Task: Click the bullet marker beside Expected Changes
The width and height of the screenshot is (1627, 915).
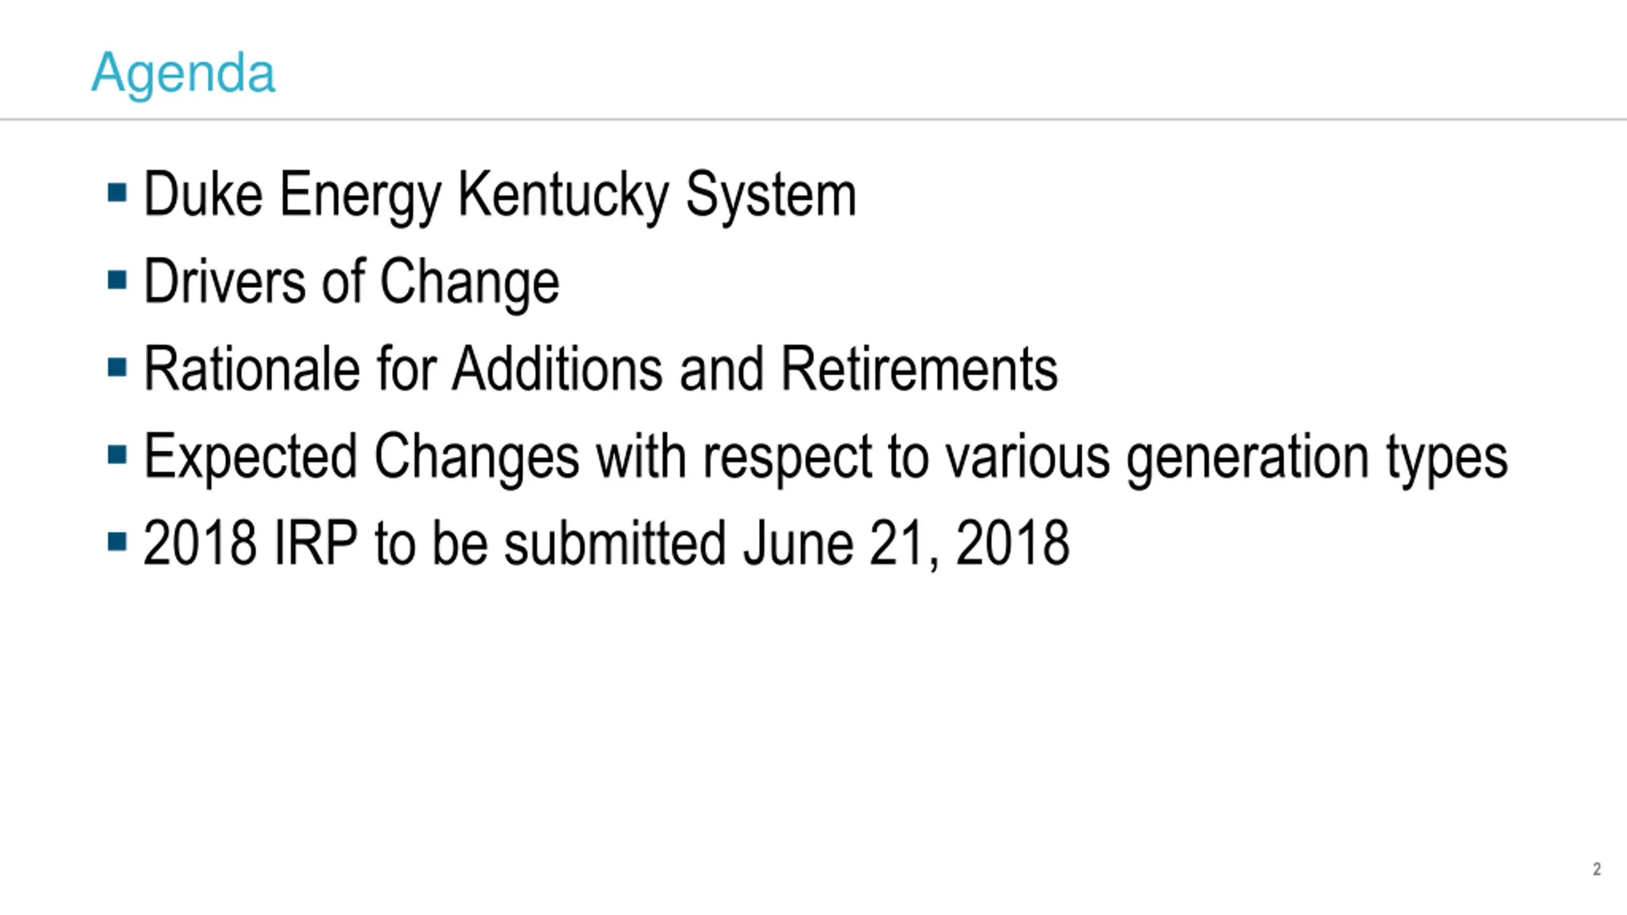Action: 118,454
